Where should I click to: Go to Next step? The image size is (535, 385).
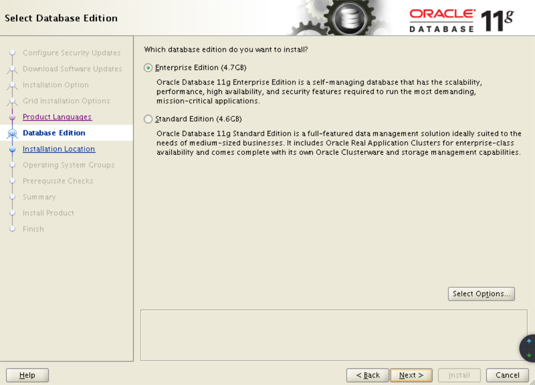pos(411,375)
